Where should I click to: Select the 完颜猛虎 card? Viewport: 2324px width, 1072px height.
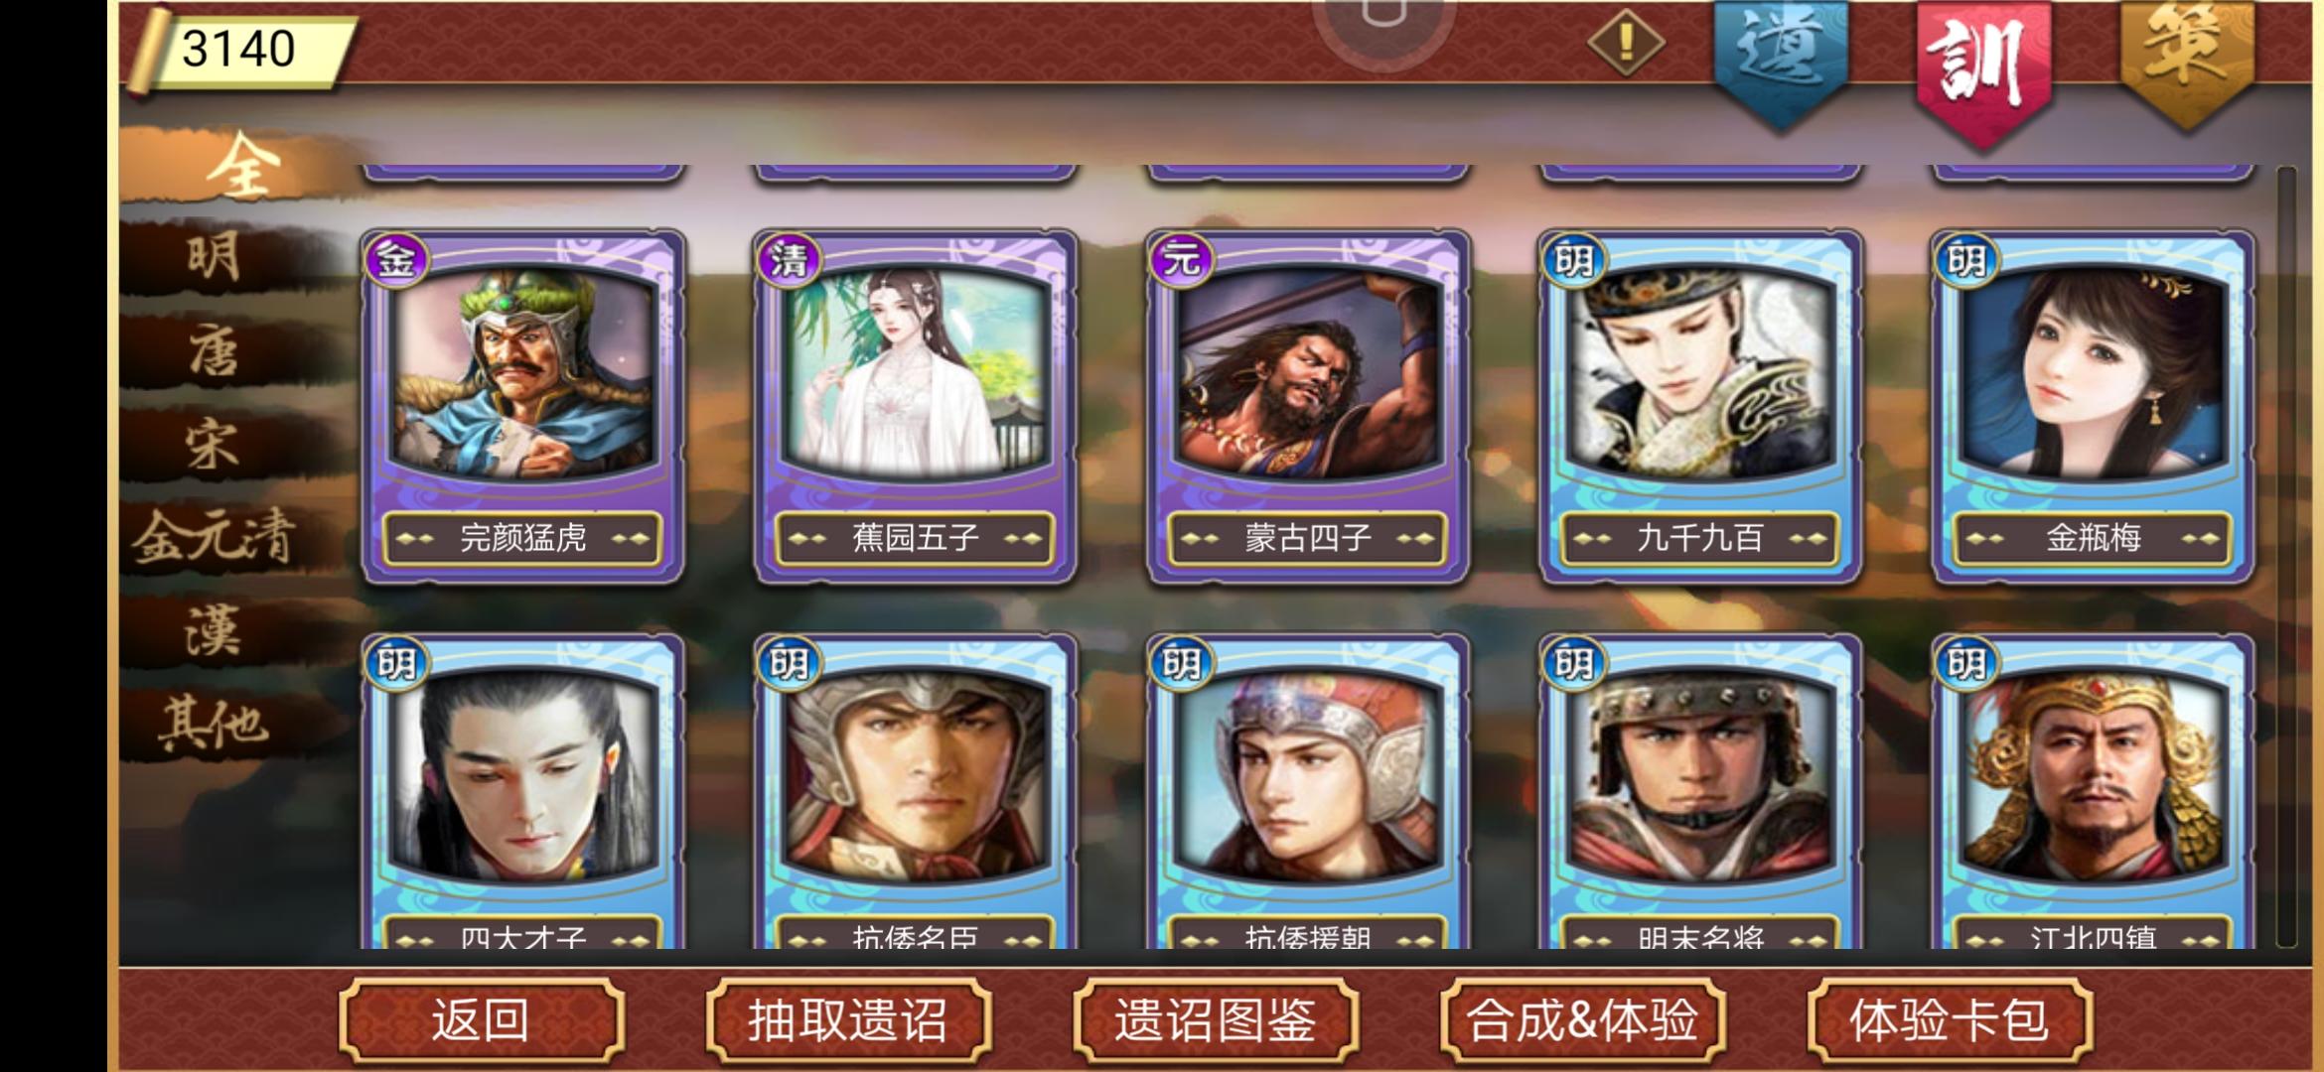coord(522,407)
